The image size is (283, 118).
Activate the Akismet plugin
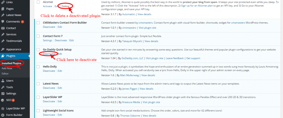coord(47,6)
